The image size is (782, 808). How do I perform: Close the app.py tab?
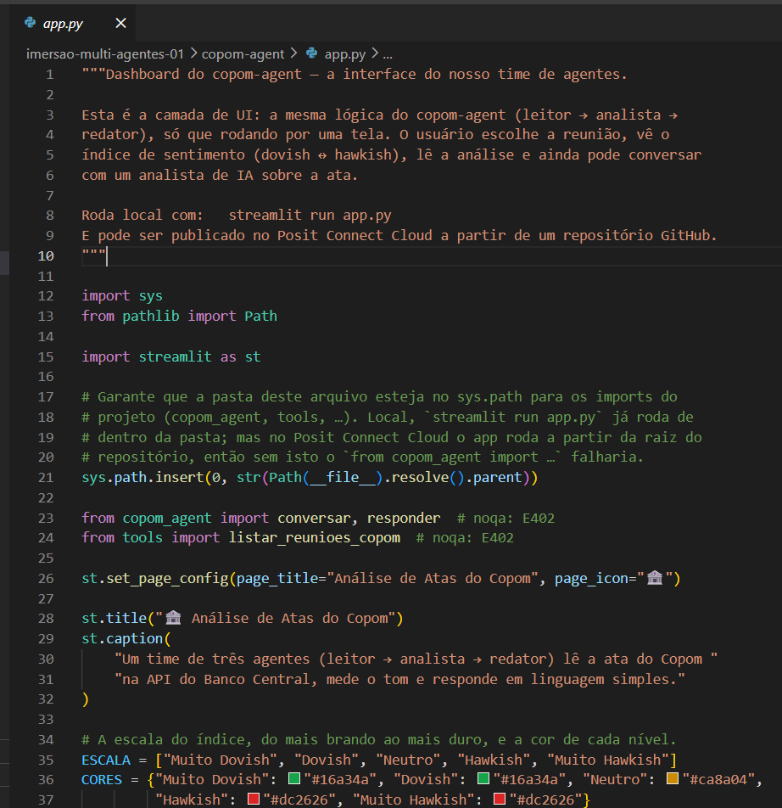click(x=120, y=23)
